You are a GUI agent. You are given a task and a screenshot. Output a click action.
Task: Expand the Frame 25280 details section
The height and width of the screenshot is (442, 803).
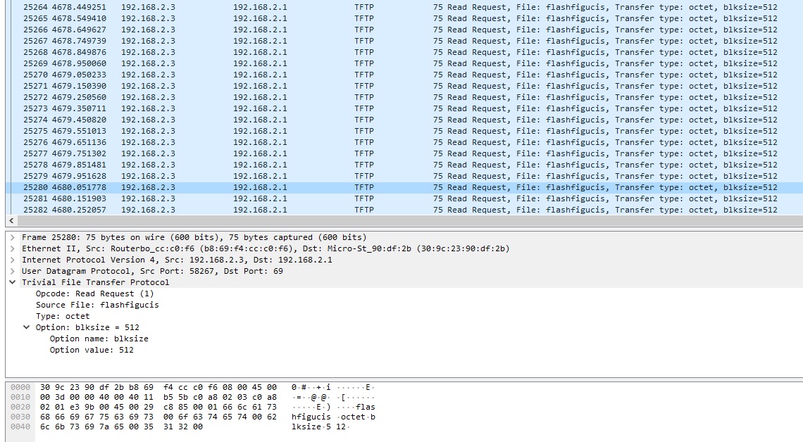pos(11,237)
